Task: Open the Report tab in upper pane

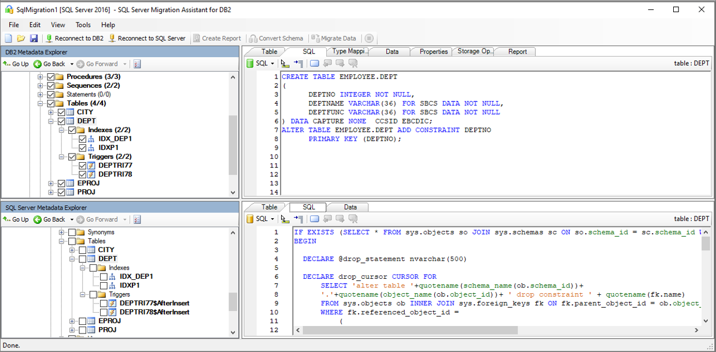Action: point(517,51)
